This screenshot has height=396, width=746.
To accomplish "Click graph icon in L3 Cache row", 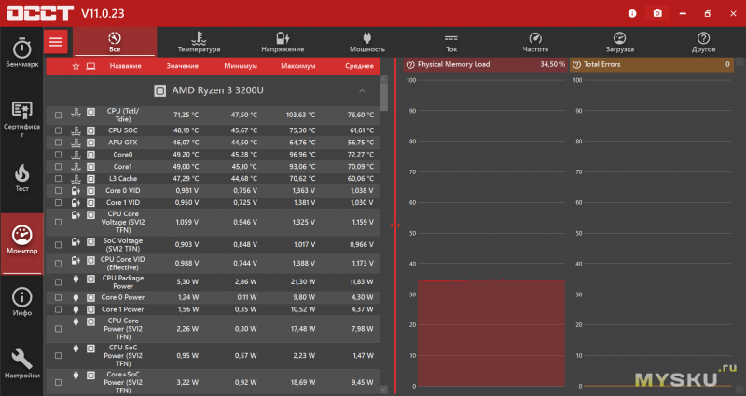I will (90, 179).
